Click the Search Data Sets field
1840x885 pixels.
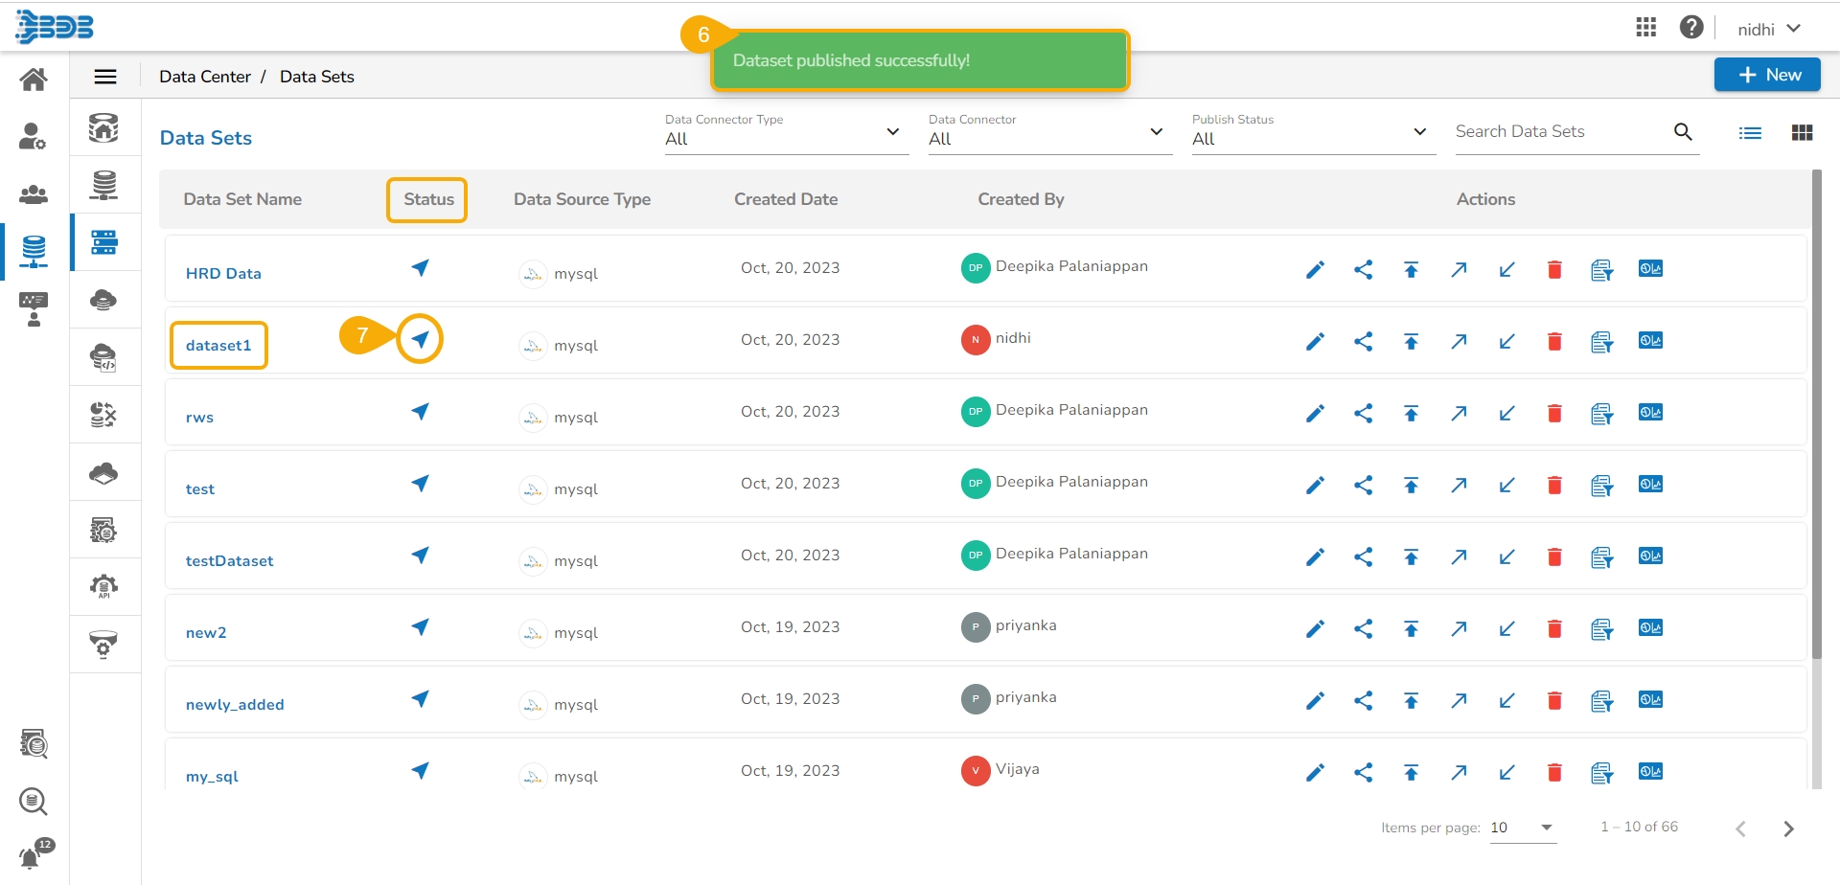tap(1560, 132)
